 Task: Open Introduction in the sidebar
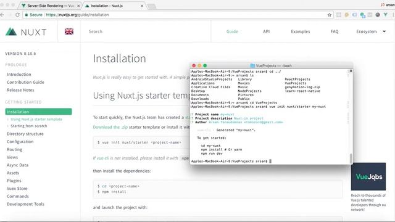point(19,75)
